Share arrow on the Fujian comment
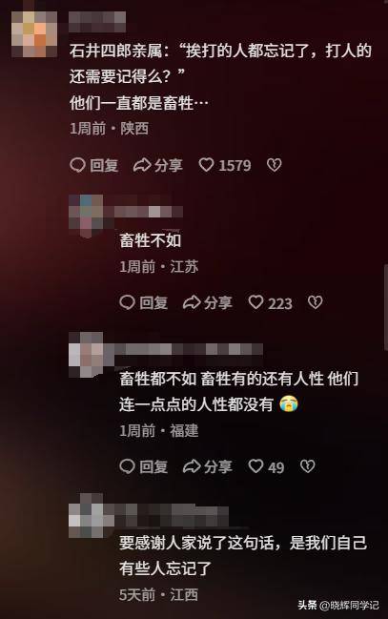The image size is (388, 619). (192, 466)
